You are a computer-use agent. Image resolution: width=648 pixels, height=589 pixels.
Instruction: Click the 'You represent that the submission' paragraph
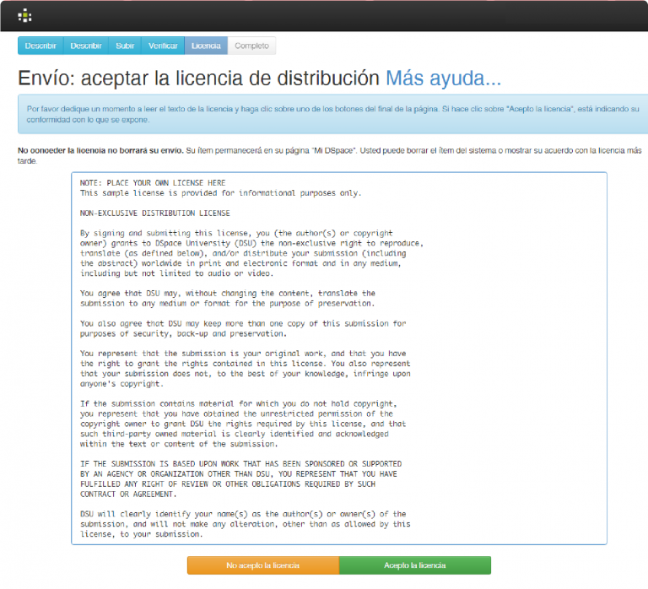pyautogui.click(x=245, y=369)
